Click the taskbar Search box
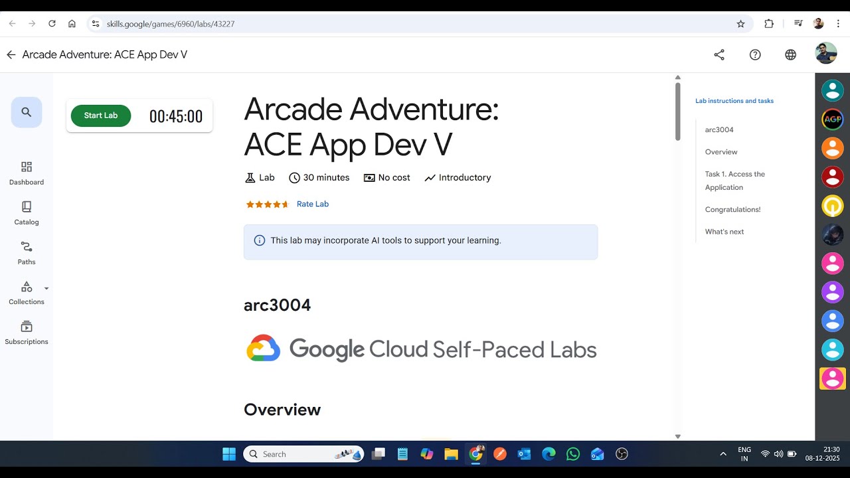The width and height of the screenshot is (850, 478). [x=303, y=454]
